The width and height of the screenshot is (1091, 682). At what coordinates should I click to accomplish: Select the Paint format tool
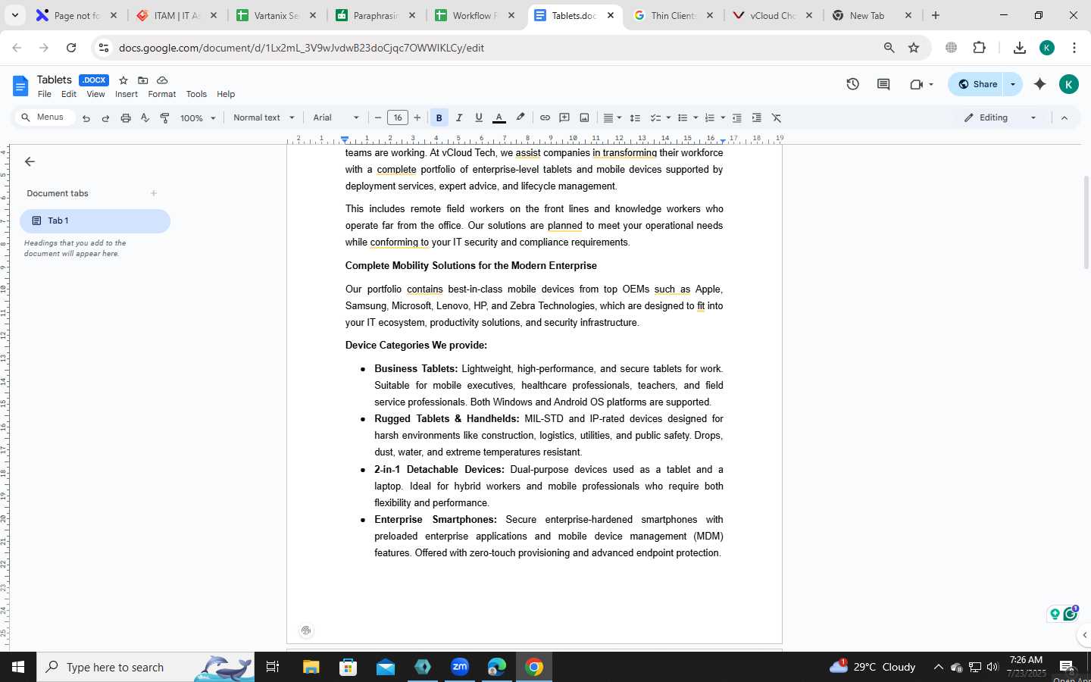click(164, 118)
